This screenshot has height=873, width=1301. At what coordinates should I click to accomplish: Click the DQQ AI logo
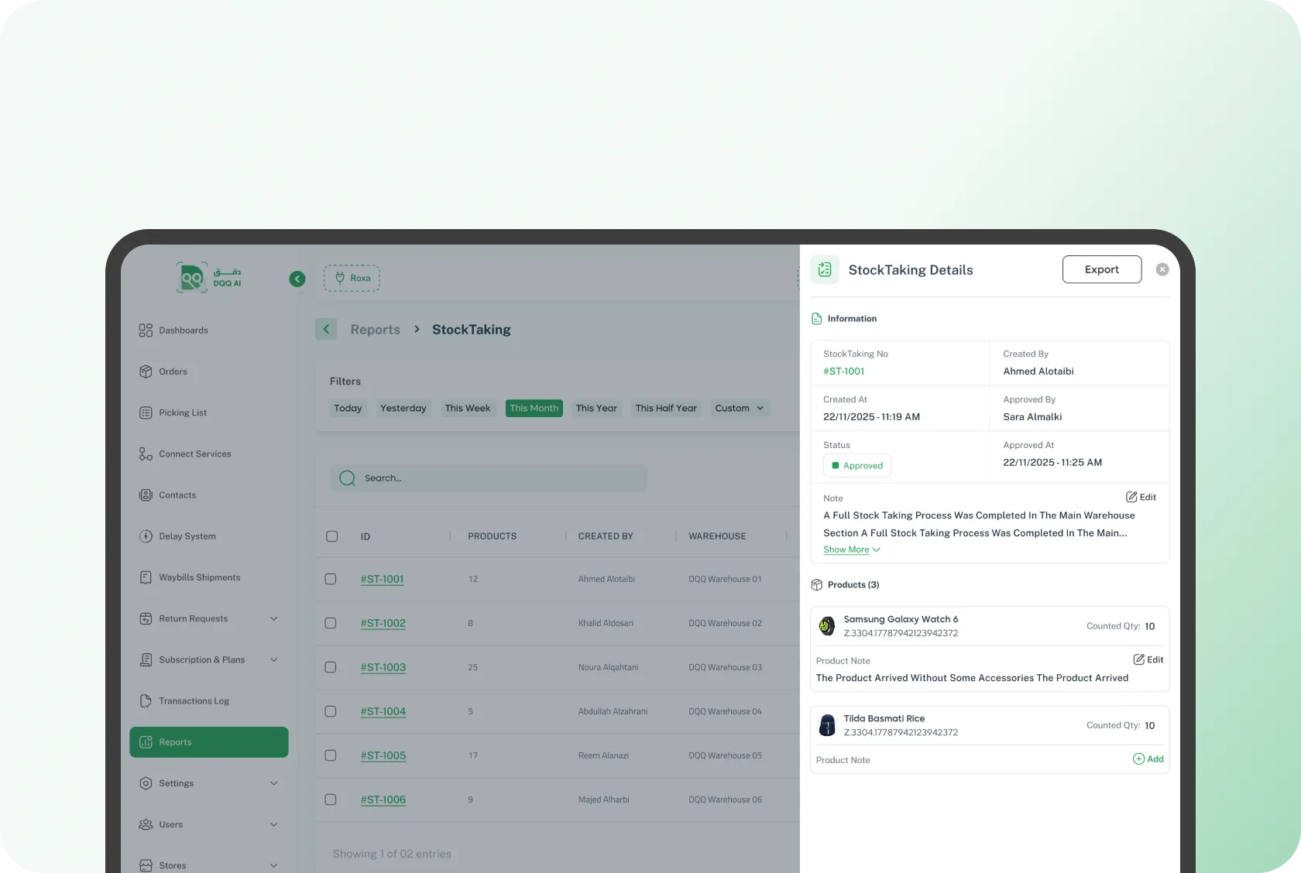click(208, 278)
